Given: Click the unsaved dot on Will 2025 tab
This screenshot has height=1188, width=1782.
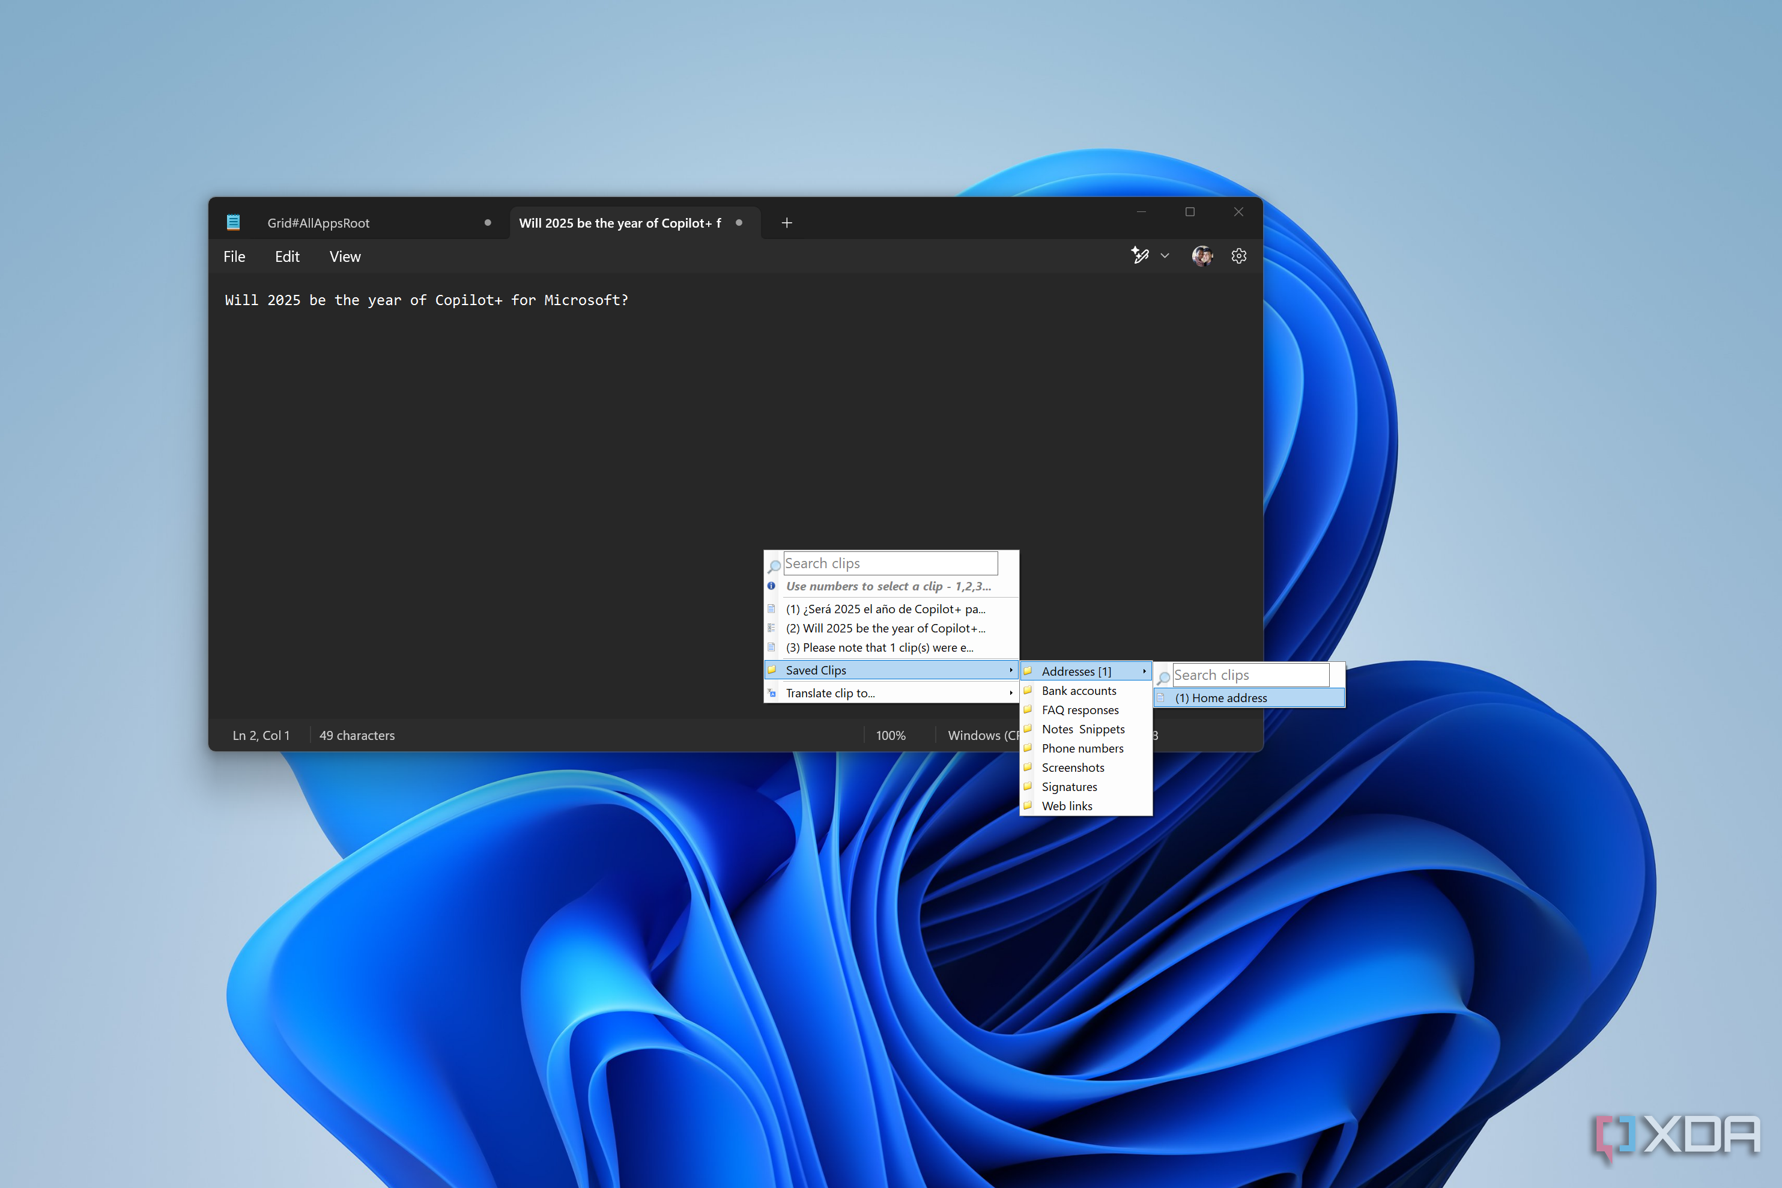Looking at the screenshot, I should tap(739, 223).
